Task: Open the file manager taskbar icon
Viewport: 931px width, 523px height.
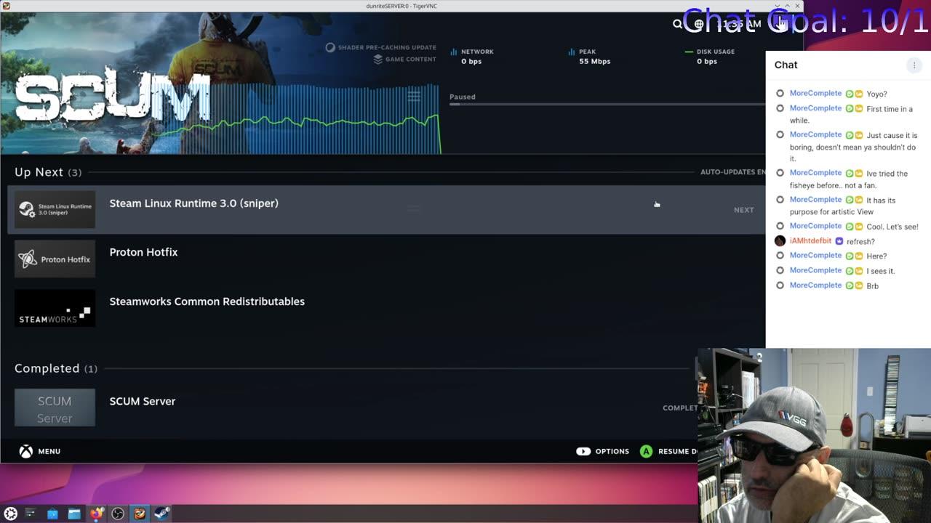Action: pos(74,514)
